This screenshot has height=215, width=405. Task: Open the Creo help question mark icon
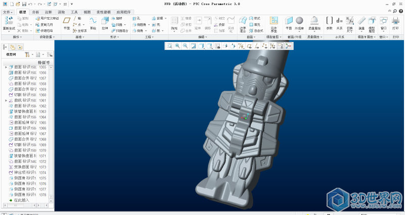tap(401, 11)
